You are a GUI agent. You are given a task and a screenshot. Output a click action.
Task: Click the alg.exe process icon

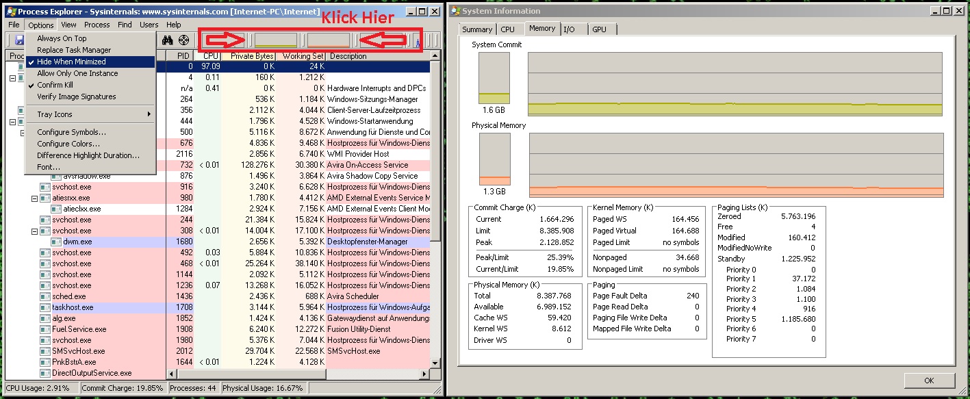(45, 318)
